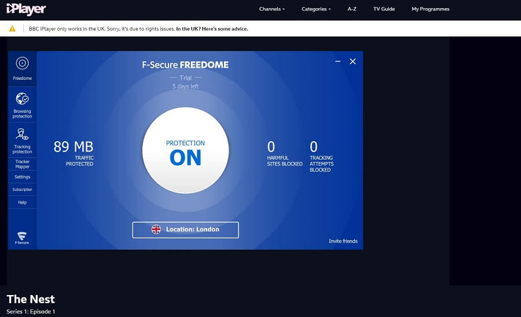Click the yellow warning triangle icon
This screenshot has height=317, width=521.
[12, 28]
